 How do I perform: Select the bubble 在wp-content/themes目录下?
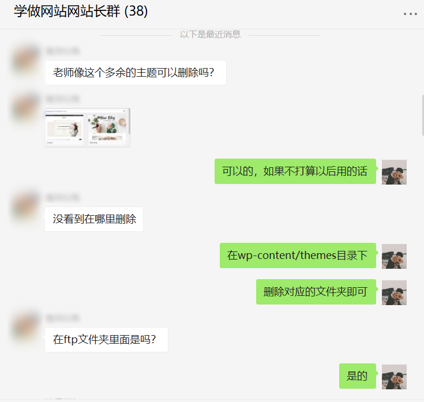(x=298, y=256)
